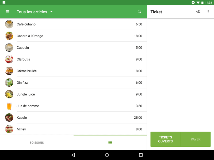
Task: Tap the Canard à l'Orange picture
Action: [x=9, y=36]
